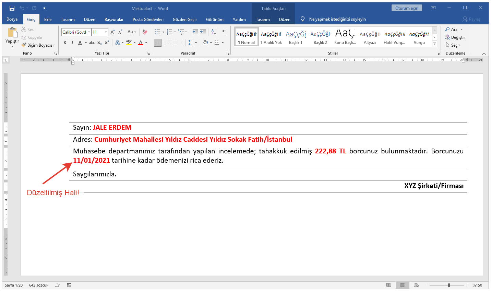Open the Posta Gönderileri tab
This screenshot has width=491, height=291.
pyautogui.click(x=148, y=20)
